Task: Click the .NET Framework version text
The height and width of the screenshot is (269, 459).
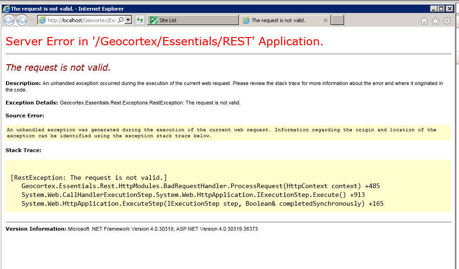Action: (163, 229)
